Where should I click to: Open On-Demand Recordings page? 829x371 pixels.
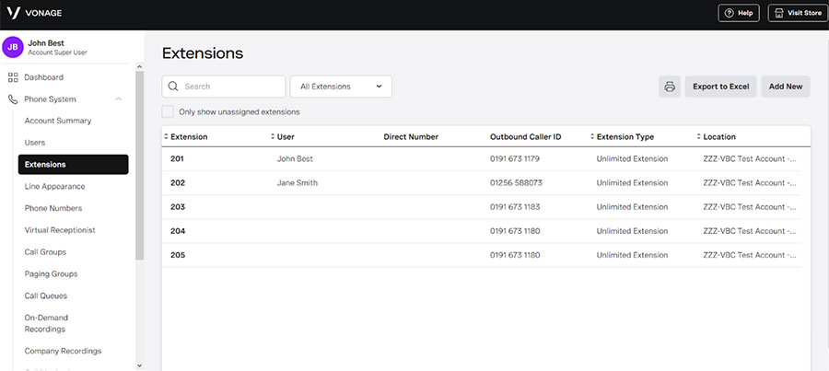pos(47,323)
